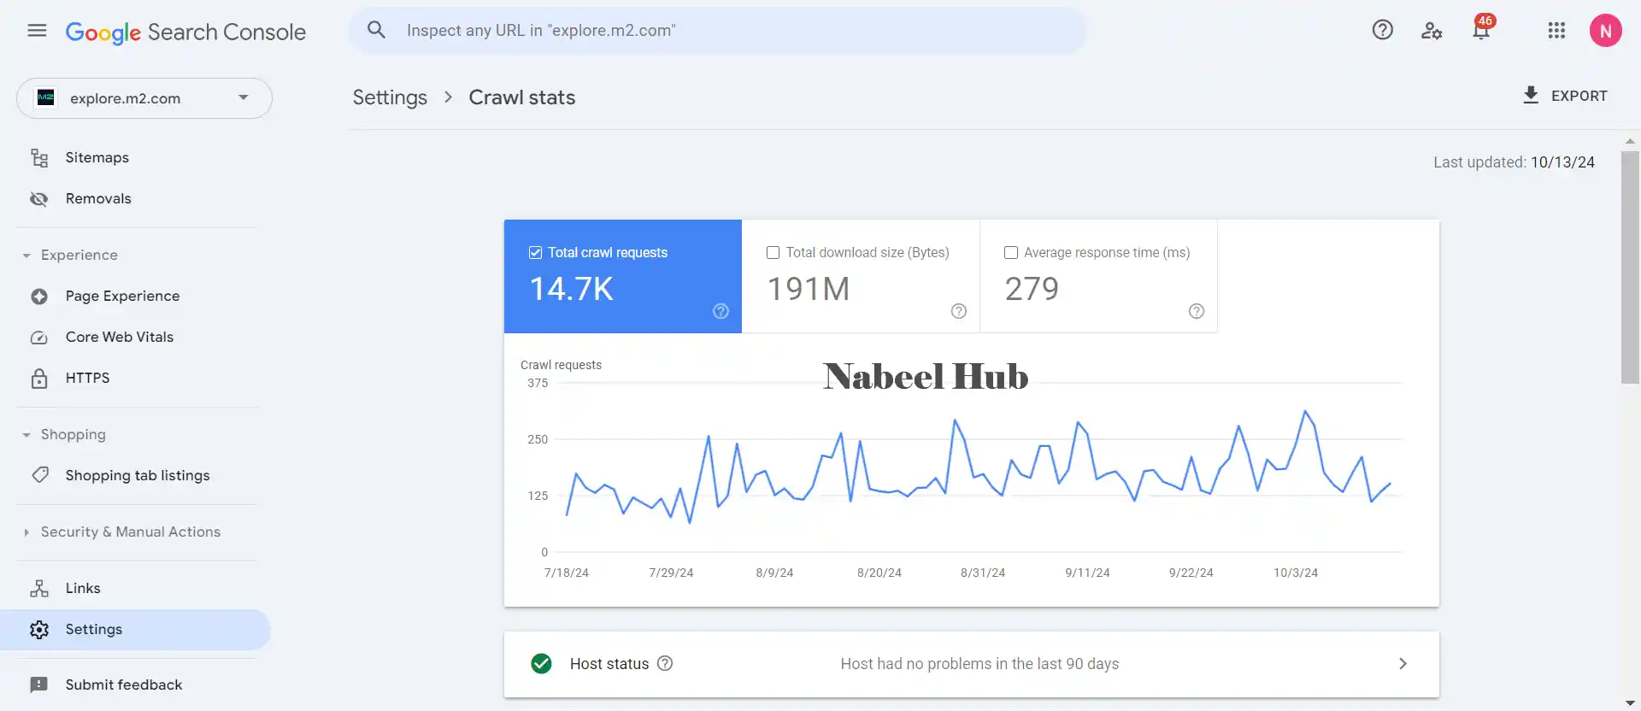
Task: Collapse the Experience section
Action: coord(26,256)
